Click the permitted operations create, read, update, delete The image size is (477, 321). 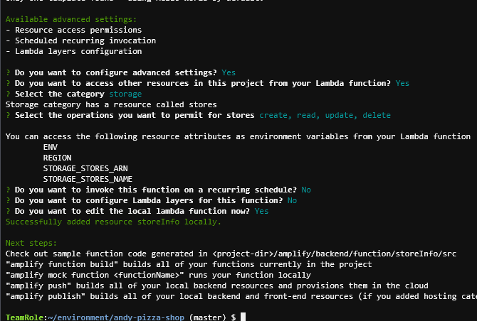(x=325, y=115)
